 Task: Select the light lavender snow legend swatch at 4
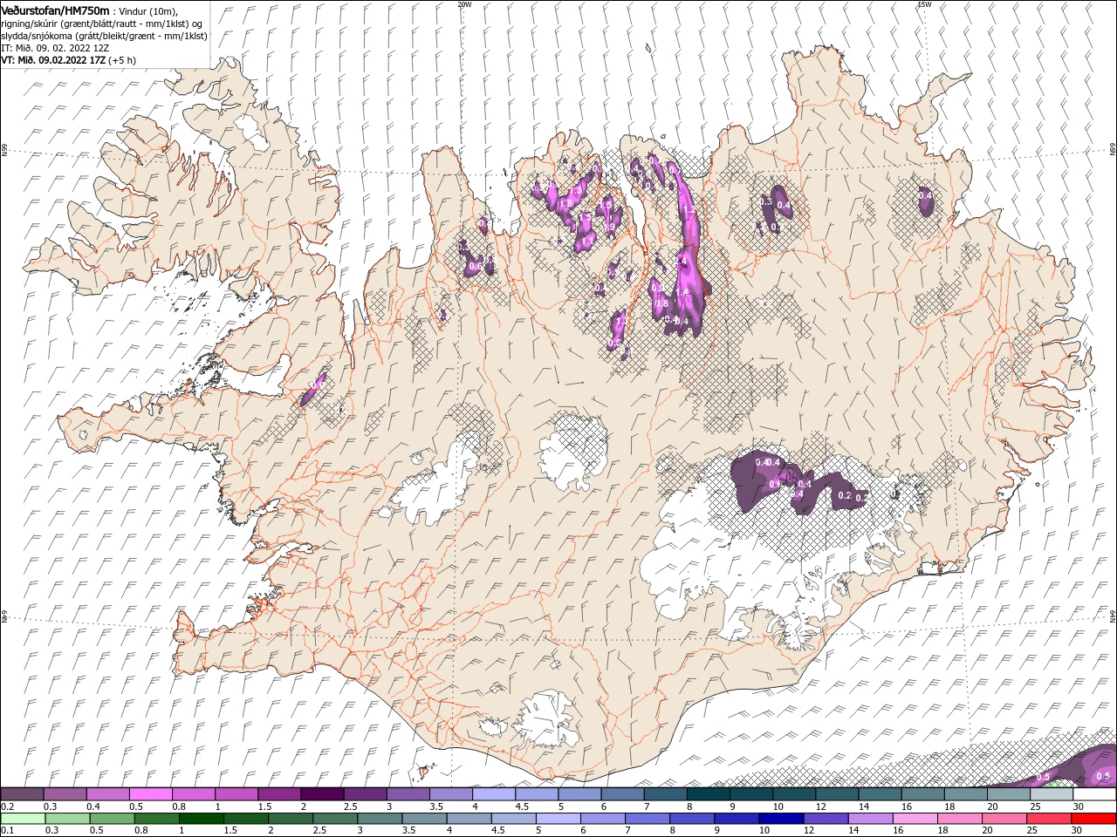pos(494,794)
